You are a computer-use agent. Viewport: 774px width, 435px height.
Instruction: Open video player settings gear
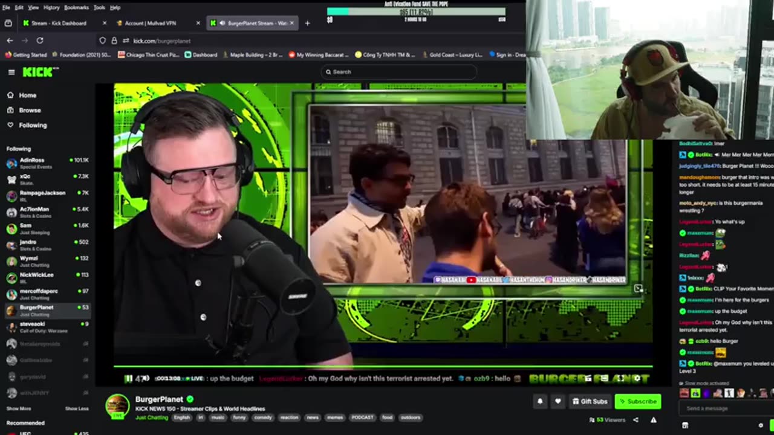tap(637, 379)
